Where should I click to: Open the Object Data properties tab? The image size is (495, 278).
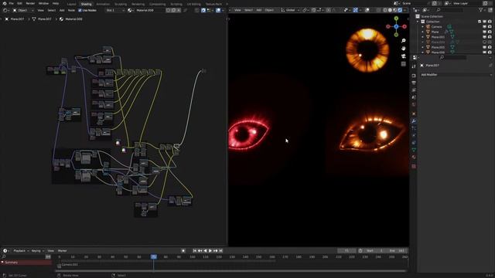(x=414, y=150)
